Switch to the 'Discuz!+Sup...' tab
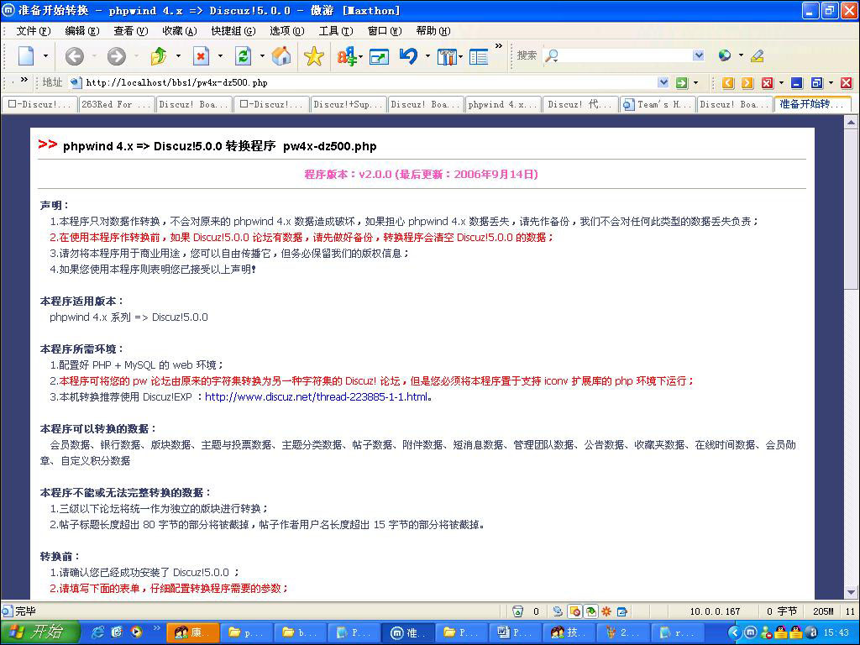The image size is (860, 645). (x=349, y=104)
